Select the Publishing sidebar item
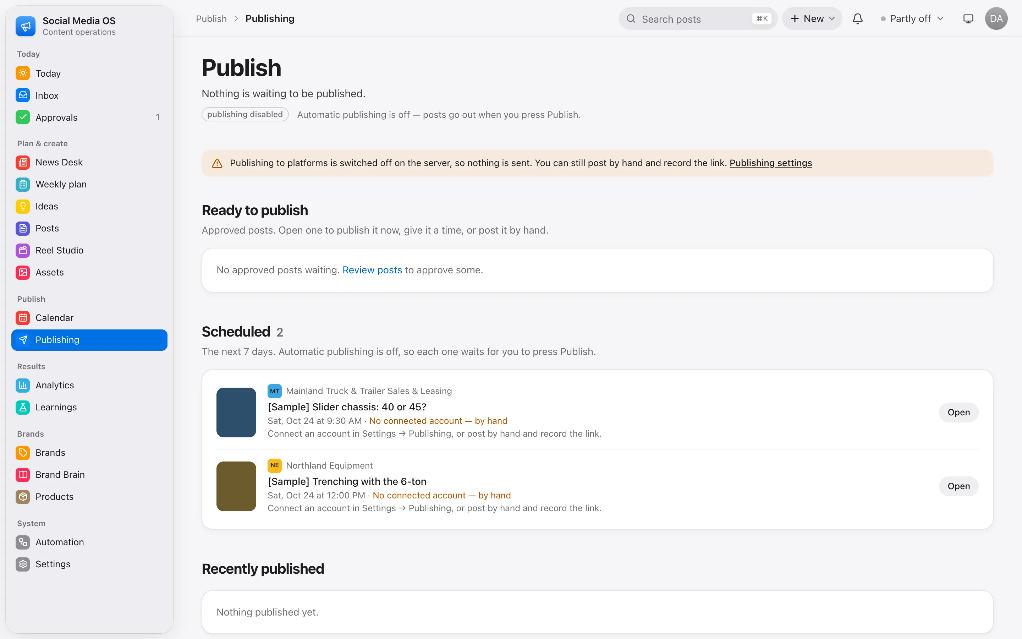1022x639 pixels. tap(89, 340)
